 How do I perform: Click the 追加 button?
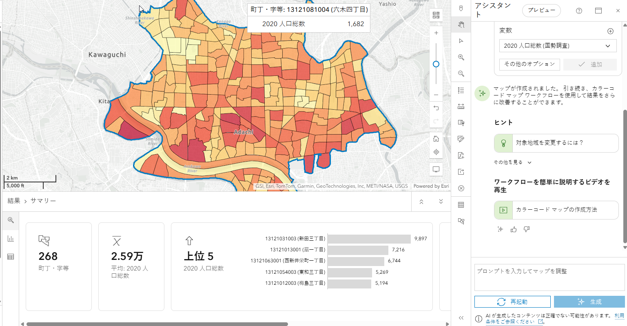(590, 64)
